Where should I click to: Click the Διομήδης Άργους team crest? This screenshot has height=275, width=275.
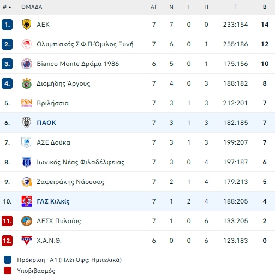click(27, 83)
